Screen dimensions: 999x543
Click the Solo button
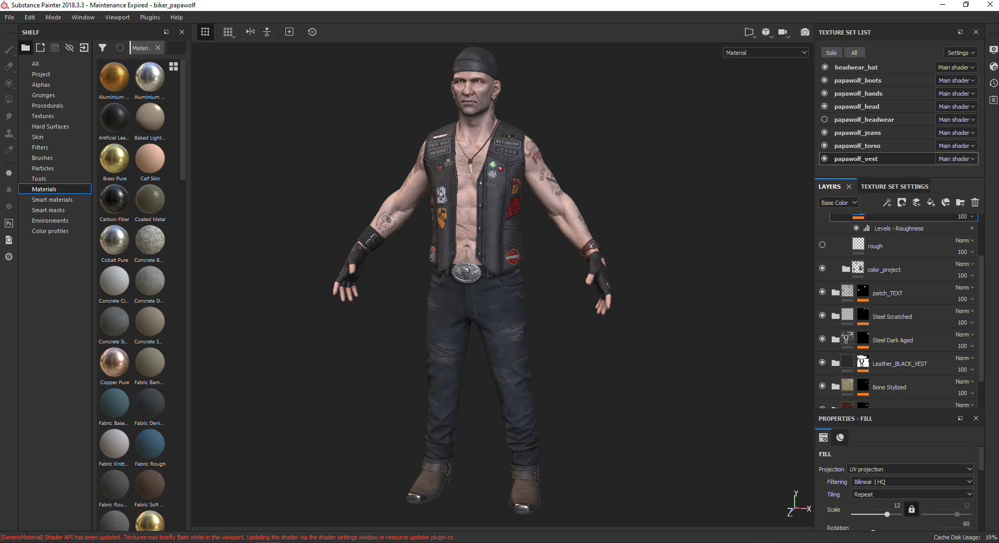pos(831,53)
